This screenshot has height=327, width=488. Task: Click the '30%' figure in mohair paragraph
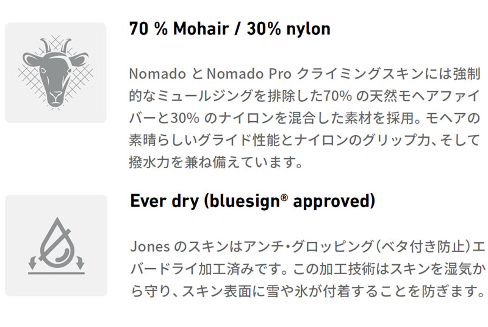[185, 118]
